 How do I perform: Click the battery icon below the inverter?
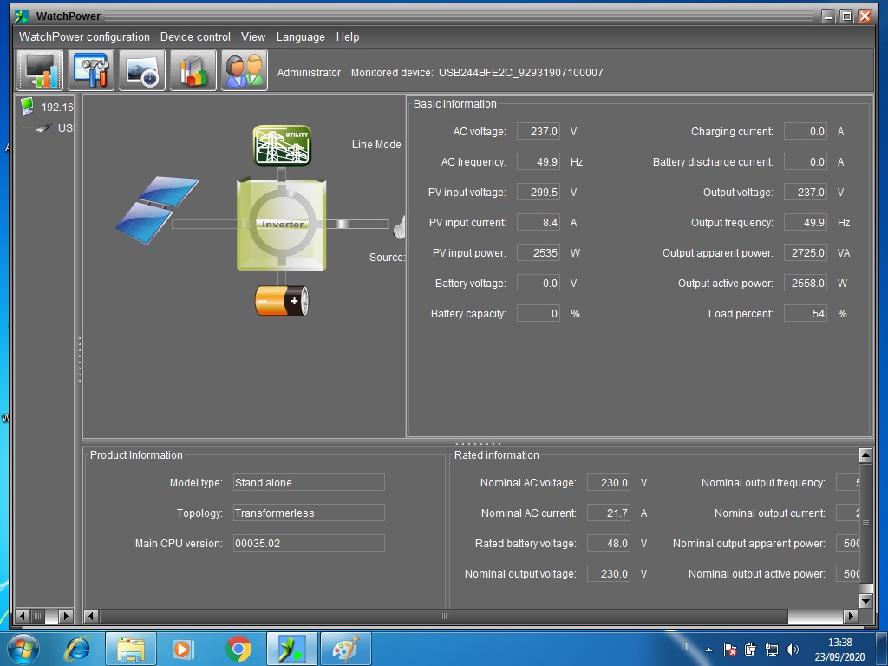pyautogui.click(x=282, y=301)
